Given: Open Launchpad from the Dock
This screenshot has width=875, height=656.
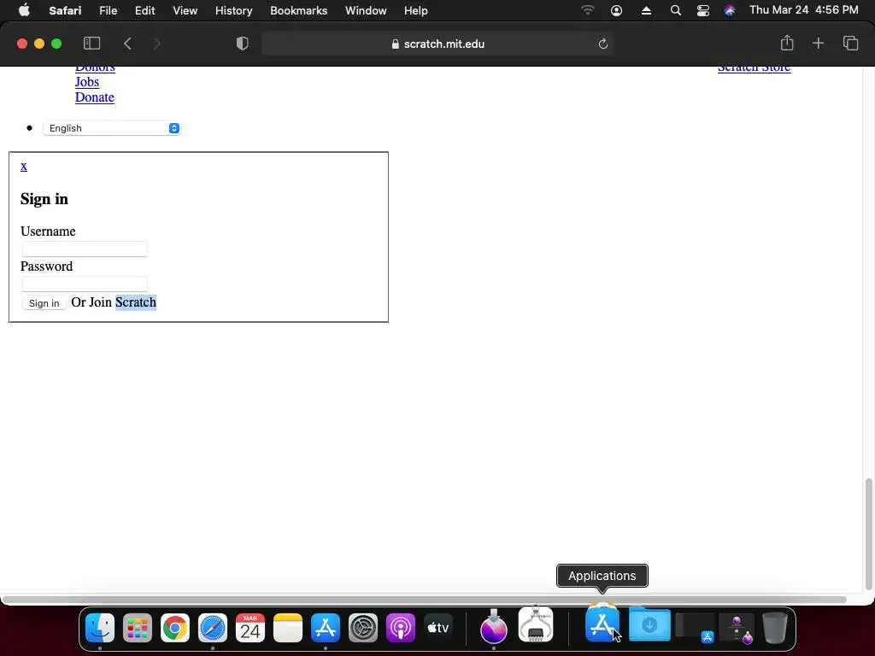Looking at the screenshot, I should coord(138,628).
